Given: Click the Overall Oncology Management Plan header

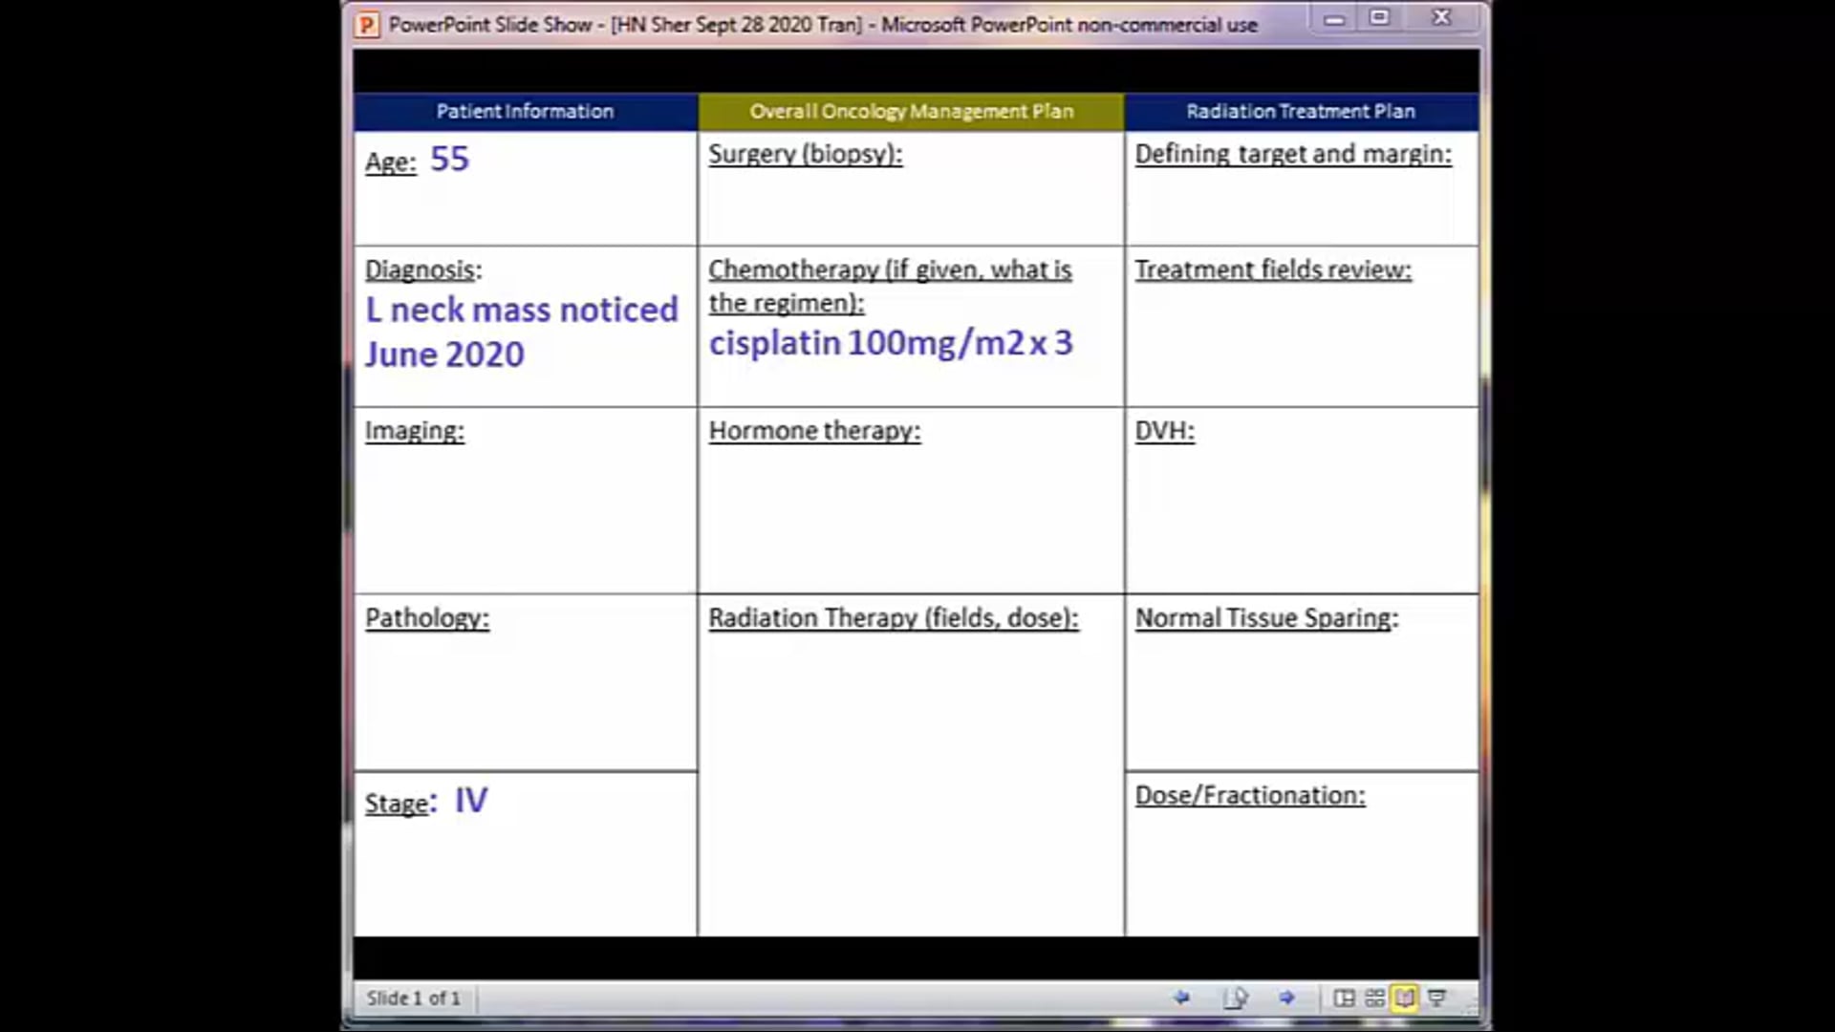Looking at the screenshot, I should 911,111.
